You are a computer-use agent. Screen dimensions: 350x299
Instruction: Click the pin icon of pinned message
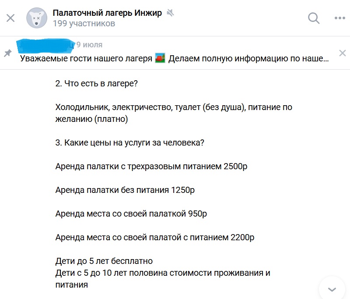[7, 53]
